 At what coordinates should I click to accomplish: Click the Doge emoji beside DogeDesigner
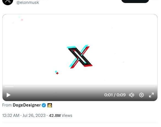point(50,105)
